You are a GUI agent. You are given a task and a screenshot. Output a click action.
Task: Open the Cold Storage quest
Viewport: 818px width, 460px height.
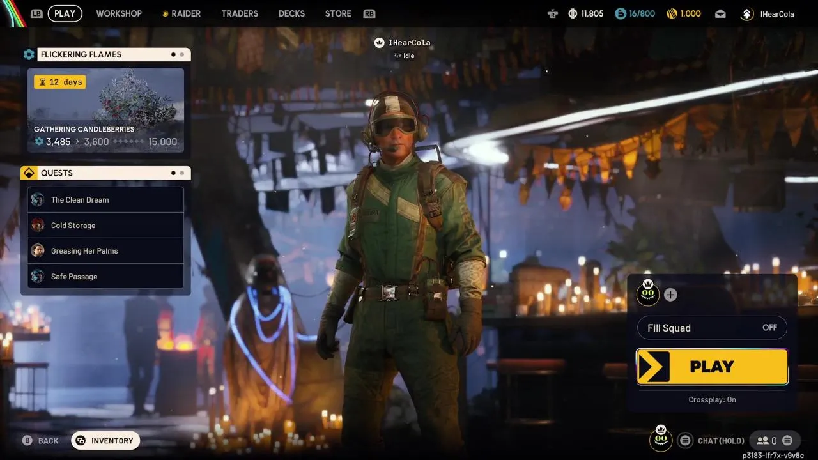tap(105, 225)
